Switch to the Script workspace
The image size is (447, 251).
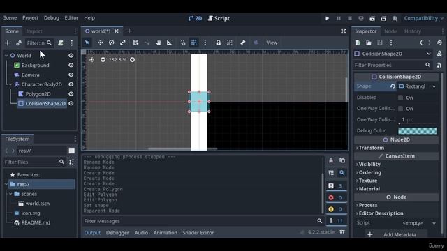pyautogui.click(x=219, y=19)
